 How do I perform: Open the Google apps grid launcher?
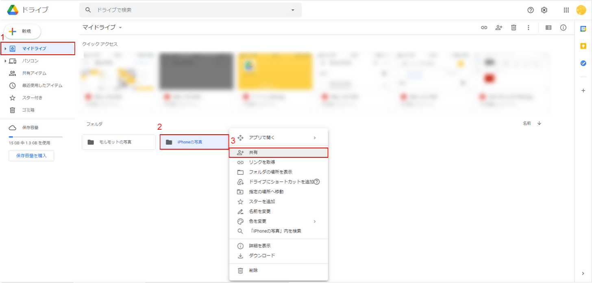[x=566, y=10]
